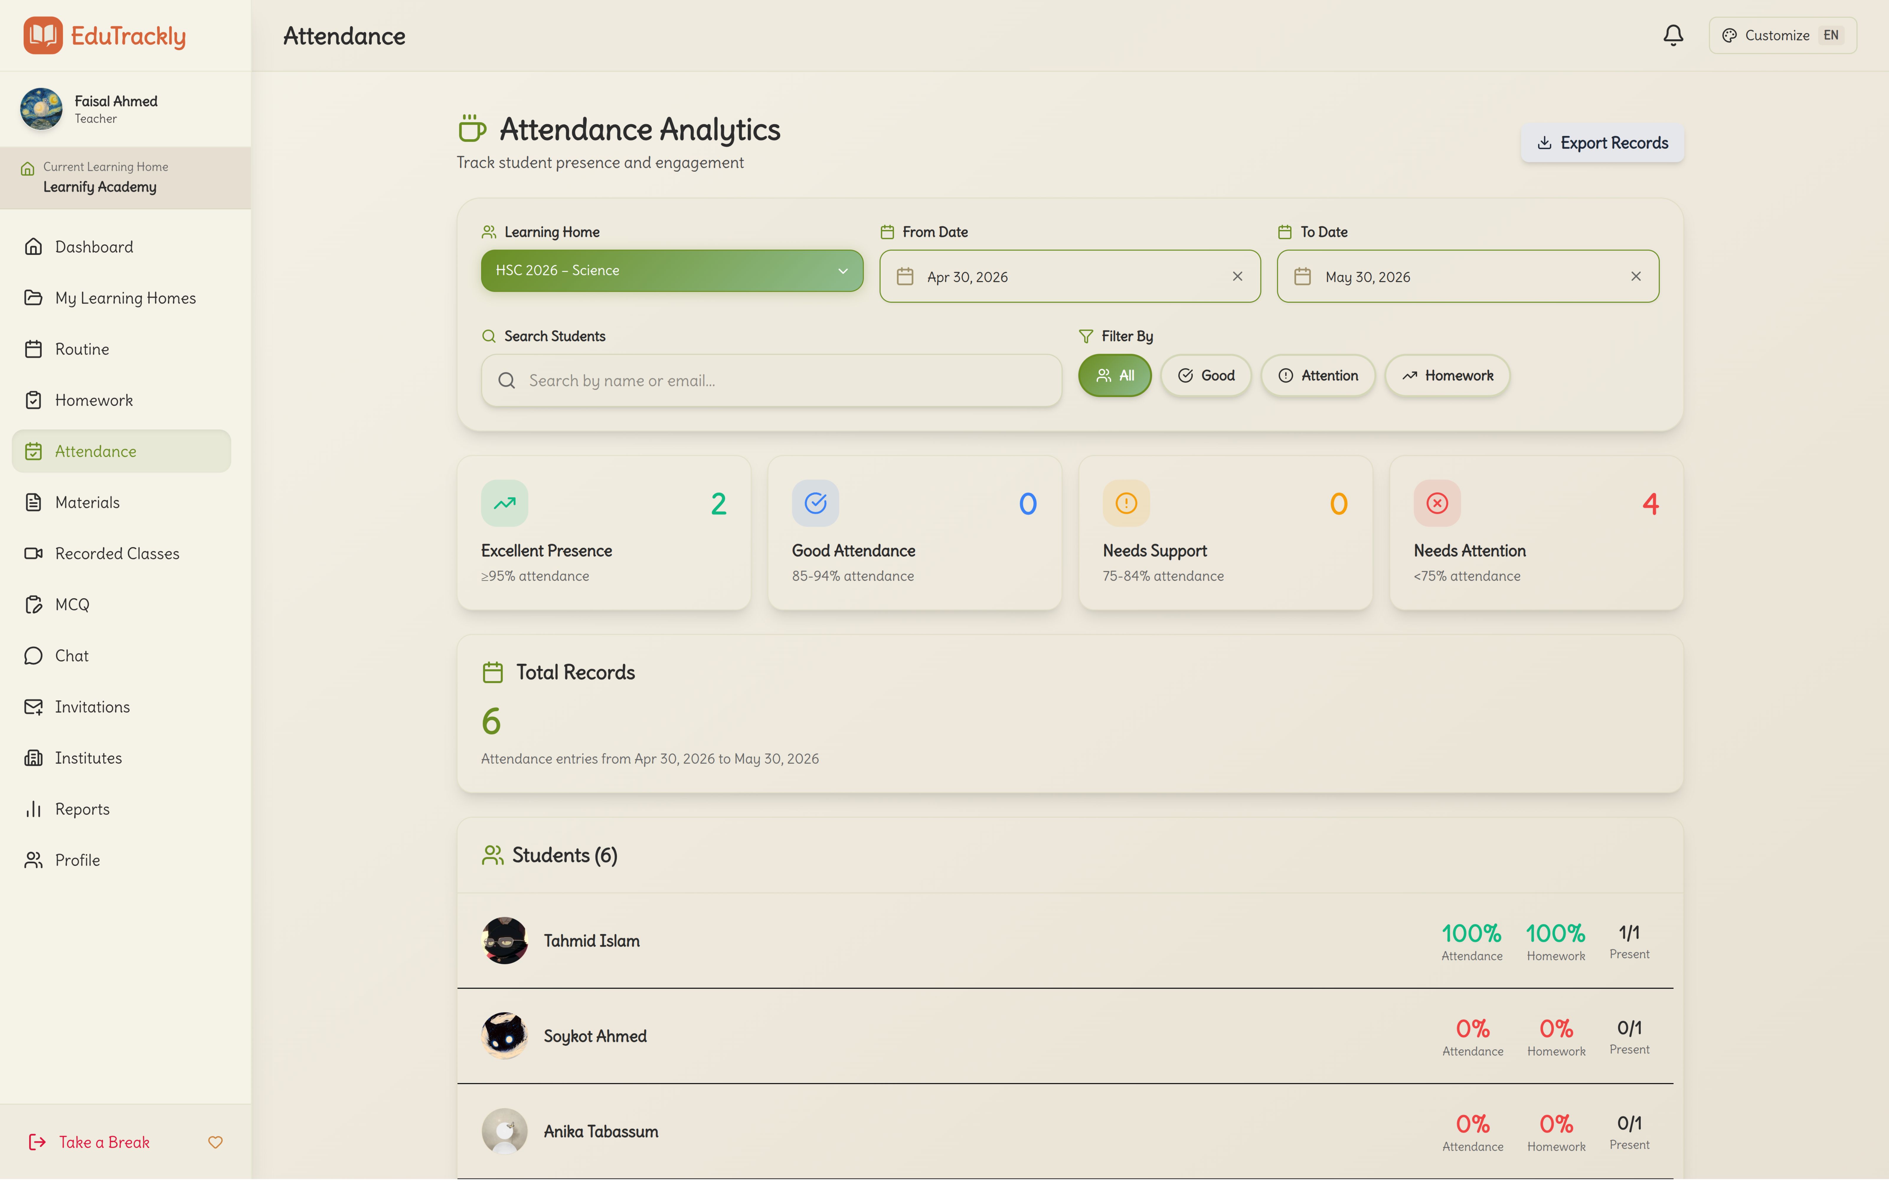Click the To Date calendar icon inside field
This screenshot has width=1889, height=1180.
(1302, 276)
